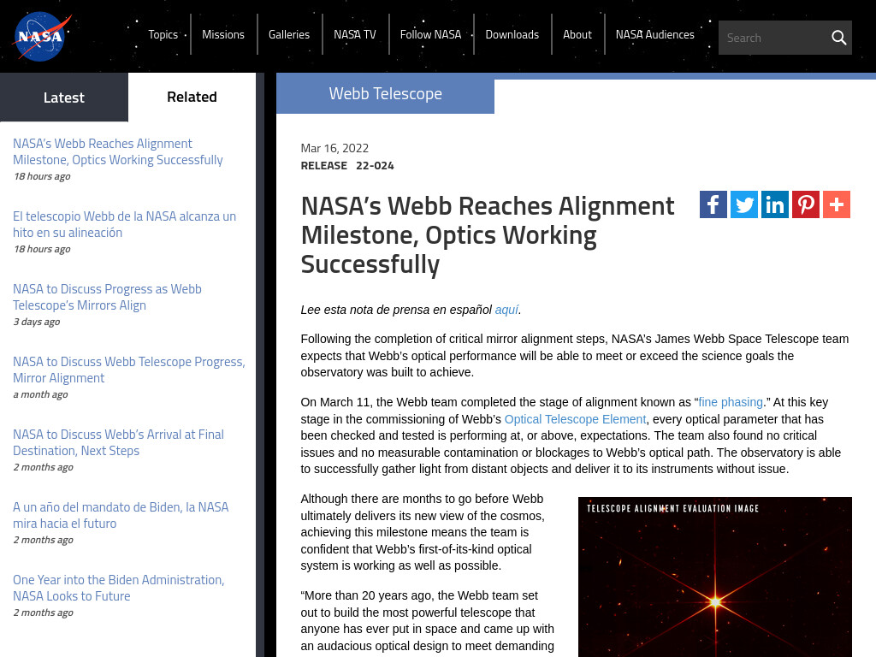Click the NASA logo
Screen dimensions: 876x657
pyautogui.click(x=42, y=36)
